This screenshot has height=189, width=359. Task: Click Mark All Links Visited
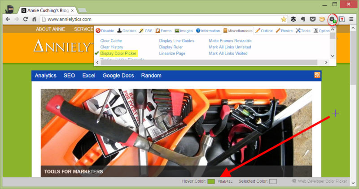[228, 53]
